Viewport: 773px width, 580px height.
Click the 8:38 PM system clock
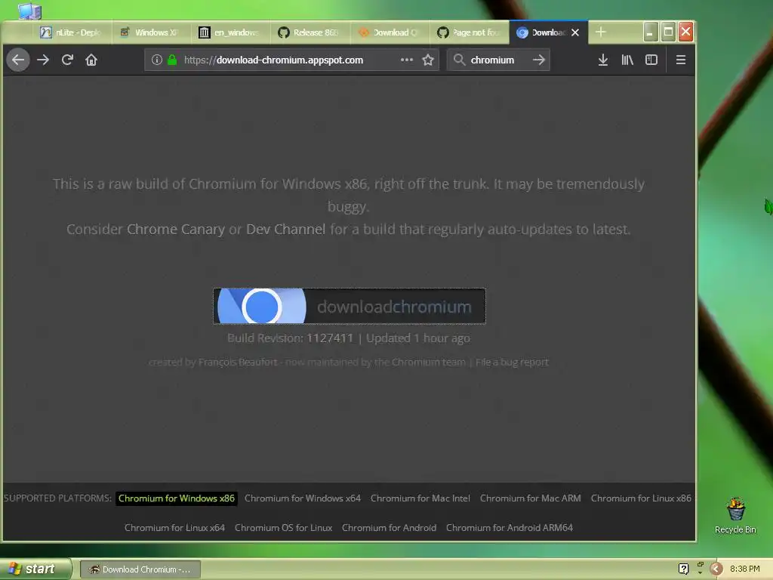click(744, 569)
